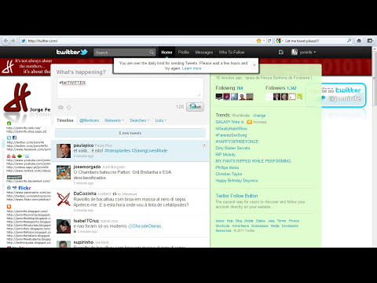Open the Google search engine selector
The width and height of the screenshot is (377, 283).
(x=279, y=41)
